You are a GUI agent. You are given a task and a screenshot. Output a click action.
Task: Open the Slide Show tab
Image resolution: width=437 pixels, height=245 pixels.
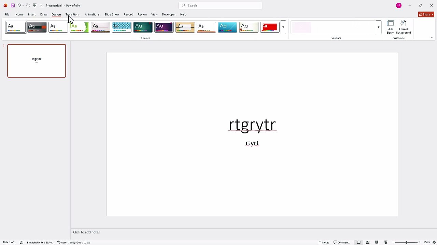112,14
